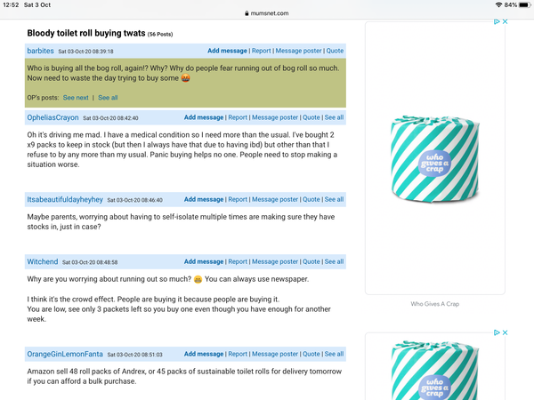Image resolution: width=534 pixels, height=400 pixels.
Task: Quote OrangeGinLemonFanta's post
Action: [311, 354]
